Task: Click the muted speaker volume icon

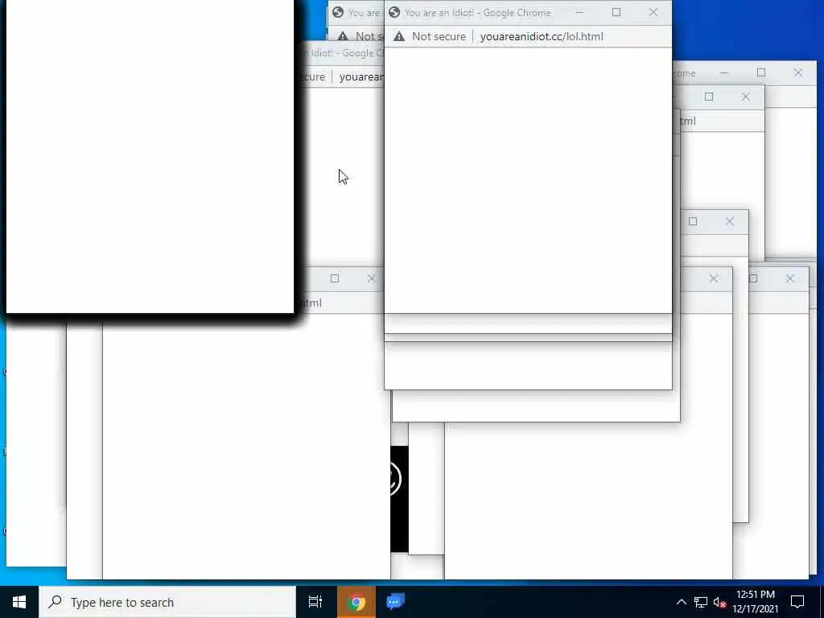Action: (719, 602)
